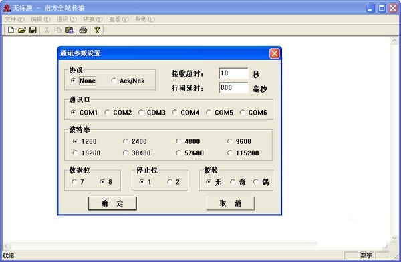Choose the COM6 port

253,113
